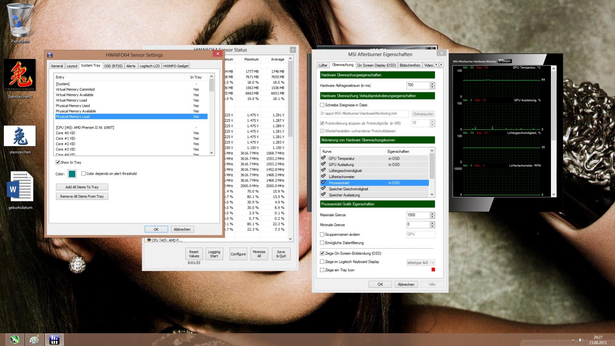Open the On Screen Display (OSD) tab

[x=377, y=65]
